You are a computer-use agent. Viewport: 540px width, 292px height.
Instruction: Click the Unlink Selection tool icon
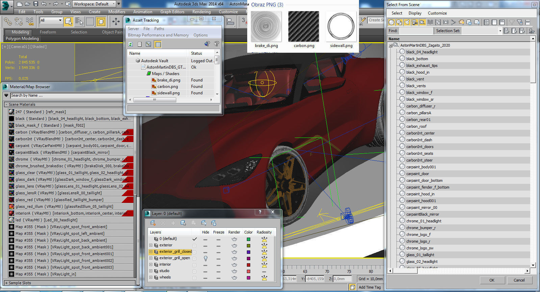pos(19,21)
